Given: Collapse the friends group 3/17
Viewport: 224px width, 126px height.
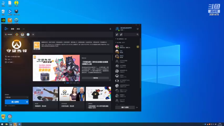Looking at the screenshot, I should click(x=120, y=43).
